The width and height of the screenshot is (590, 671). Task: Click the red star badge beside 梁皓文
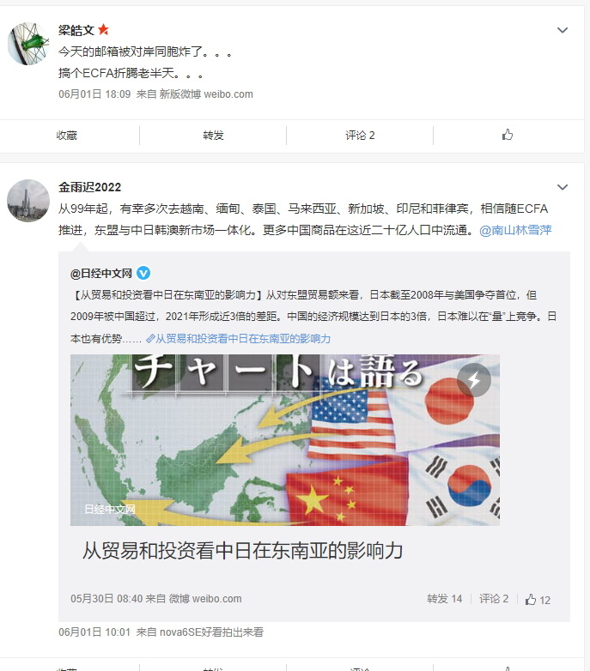coord(103,29)
